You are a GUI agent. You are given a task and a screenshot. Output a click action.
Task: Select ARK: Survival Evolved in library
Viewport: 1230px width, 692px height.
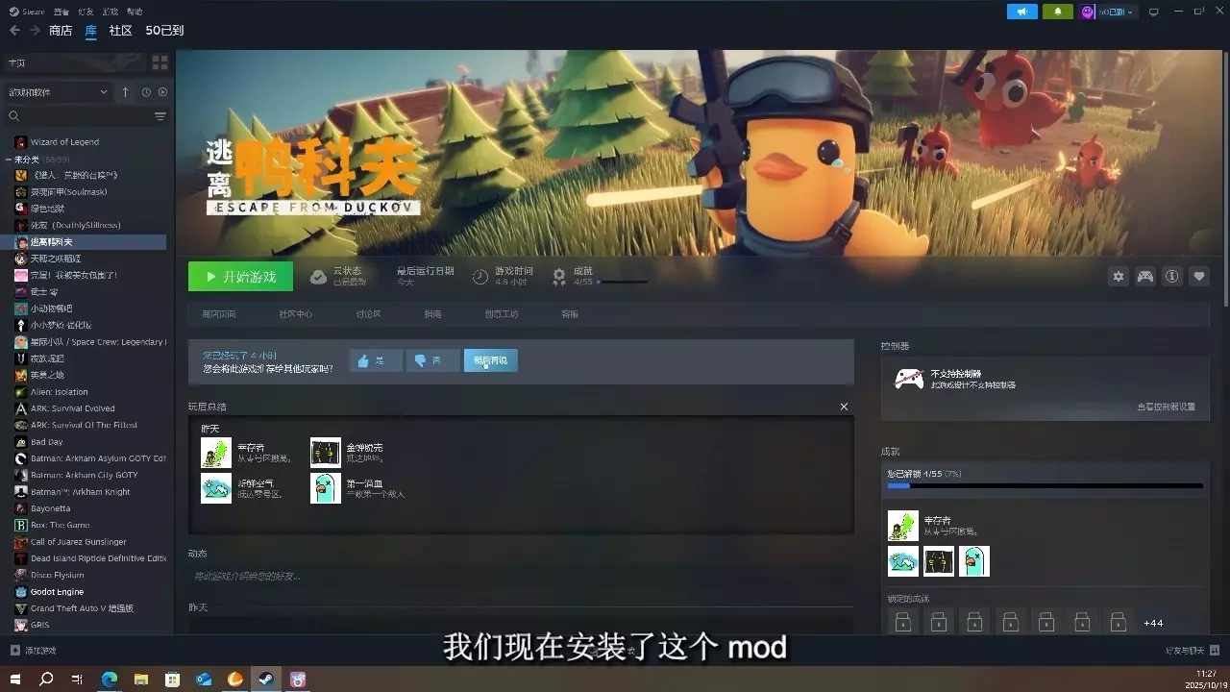[x=72, y=408]
